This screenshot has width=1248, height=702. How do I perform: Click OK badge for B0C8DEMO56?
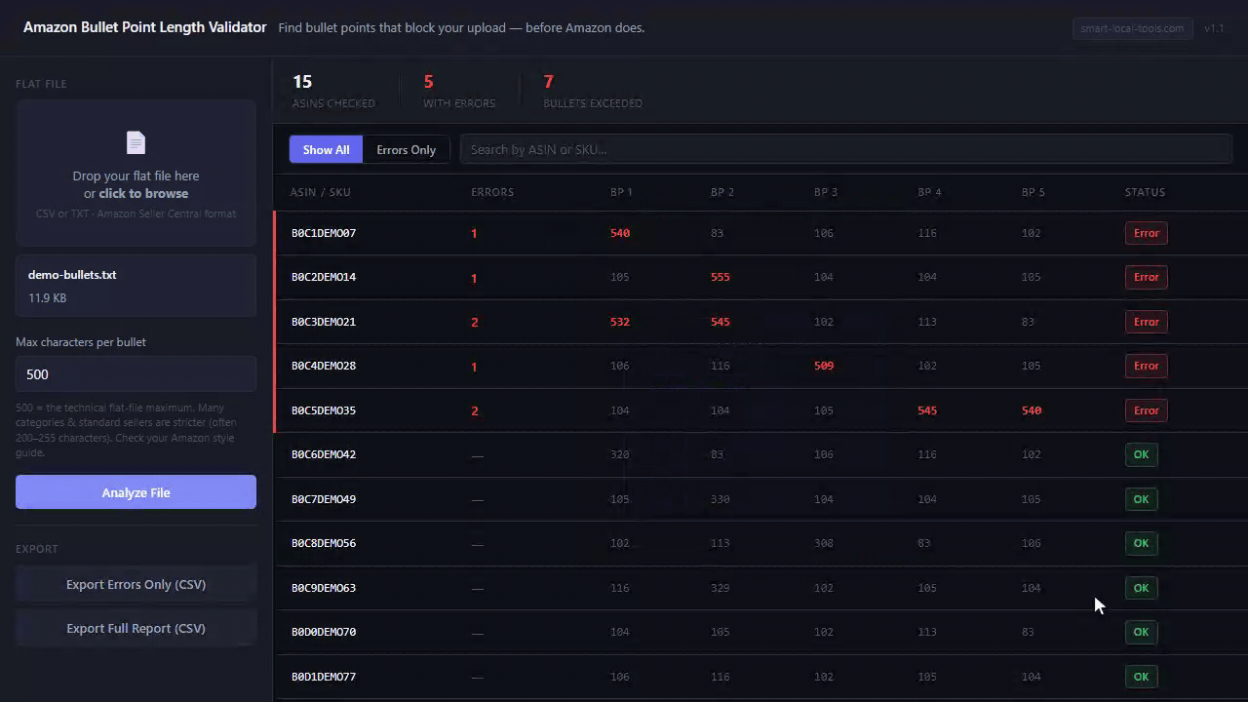point(1141,543)
